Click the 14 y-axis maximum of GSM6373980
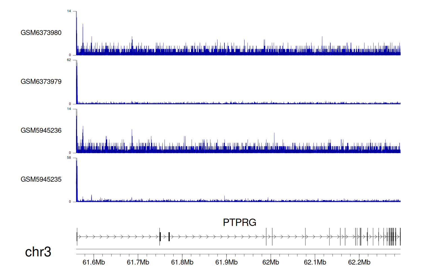This screenshot has width=422, height=276. click(69, 11)
